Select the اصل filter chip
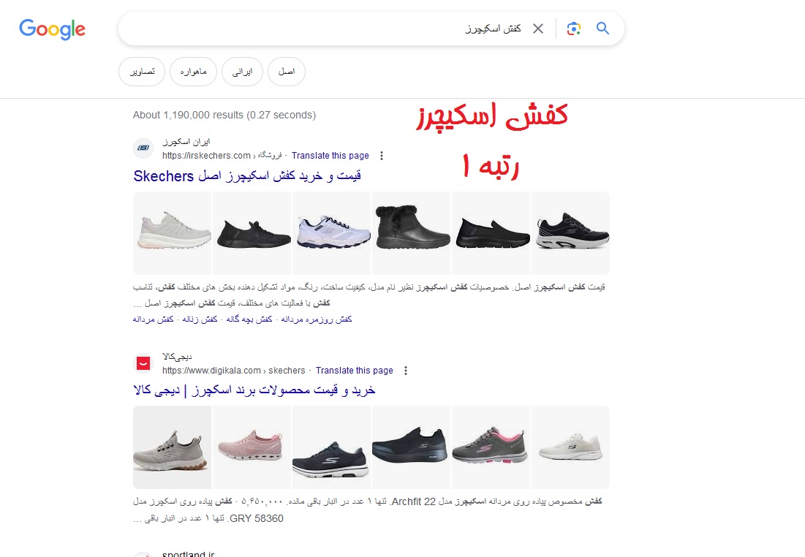Image resolution: width=805 pixels, height=557 pixels. click(287, 72)
